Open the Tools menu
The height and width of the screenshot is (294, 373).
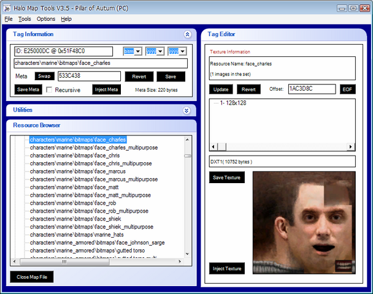(x=25, y=19)
